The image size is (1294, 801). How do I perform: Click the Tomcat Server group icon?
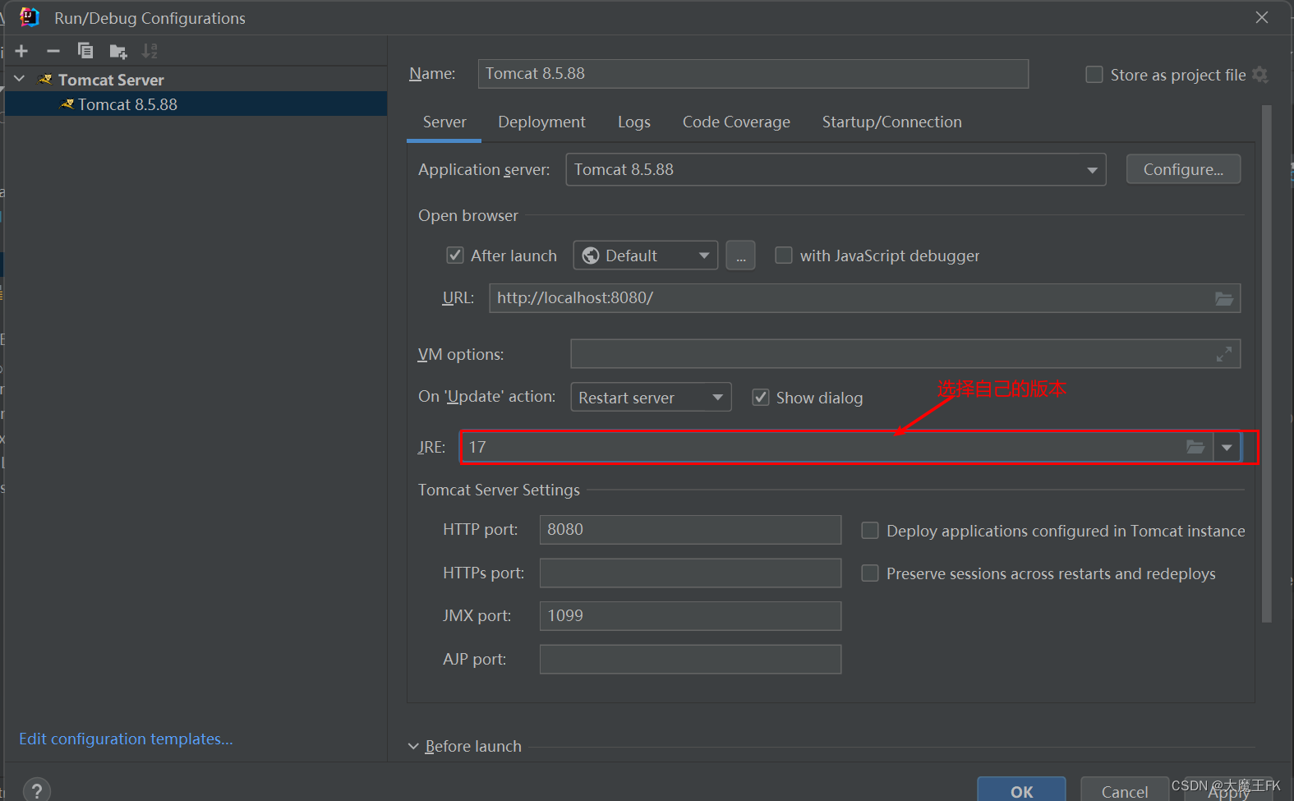pos(46,80)
